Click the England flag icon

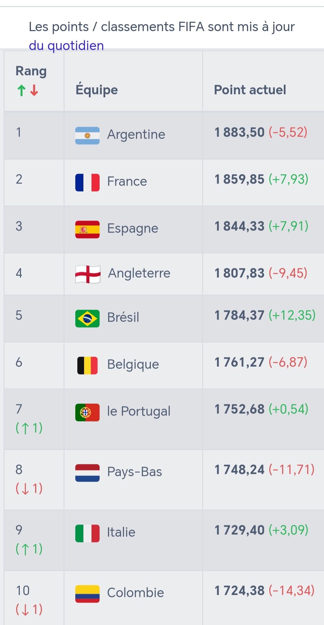(88, 274)
